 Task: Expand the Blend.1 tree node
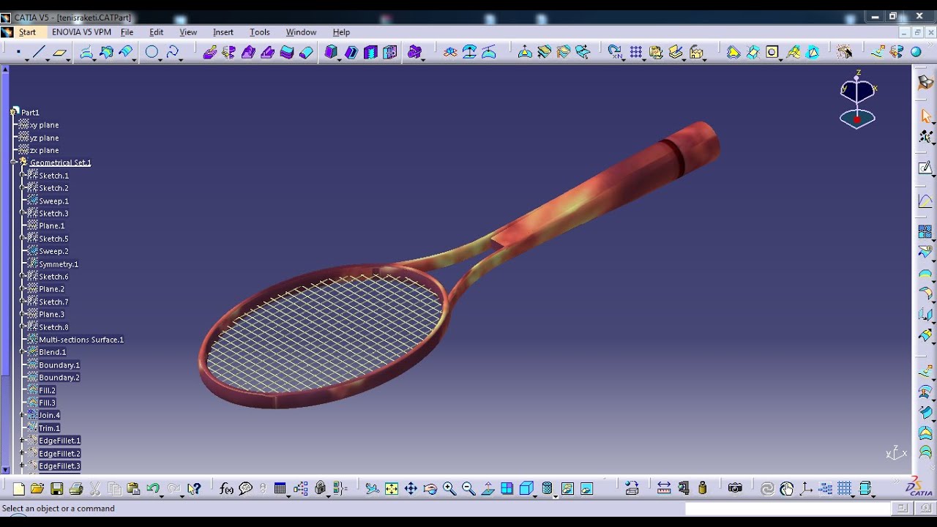(x=23, y=352)
